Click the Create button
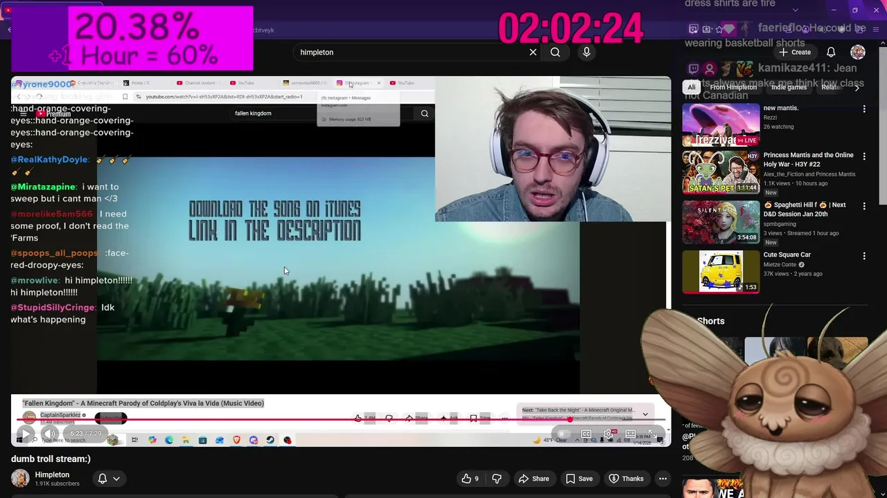Image resolution: width=887 pixels, height=498 pixels. coord(795,52)
